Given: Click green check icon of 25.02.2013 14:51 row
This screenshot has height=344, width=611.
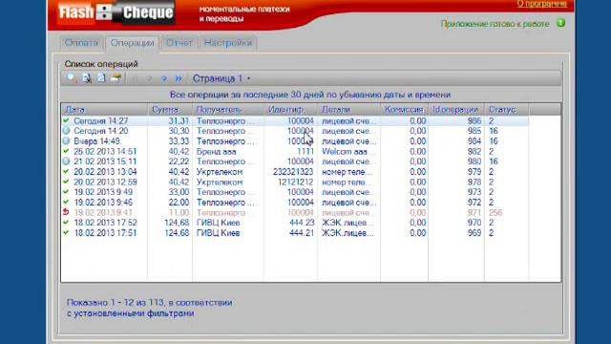Looking at the screenshot, I should click(66, 151).
